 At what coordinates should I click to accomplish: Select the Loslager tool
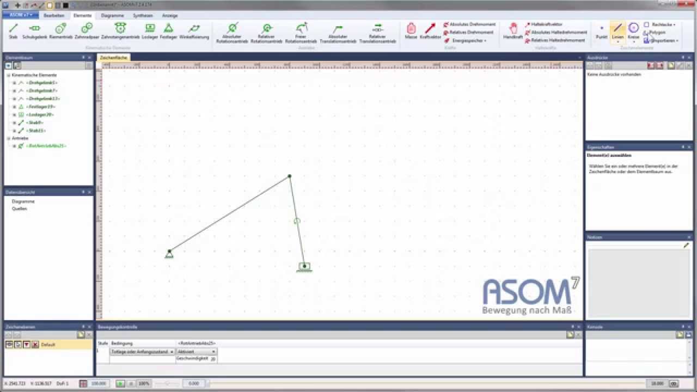150,31
